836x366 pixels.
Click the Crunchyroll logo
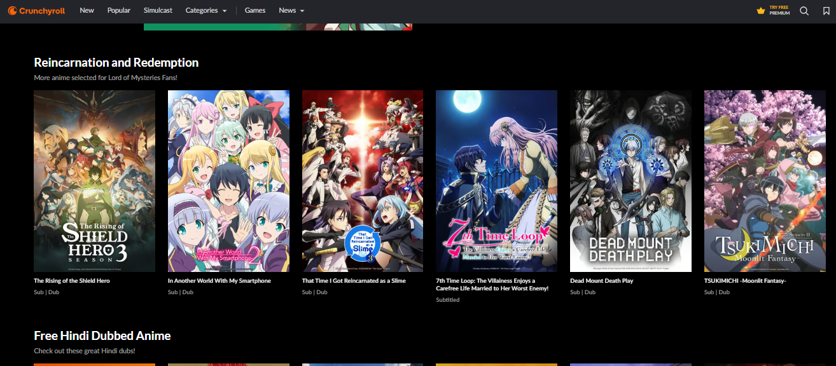click(x=38, y=11)
